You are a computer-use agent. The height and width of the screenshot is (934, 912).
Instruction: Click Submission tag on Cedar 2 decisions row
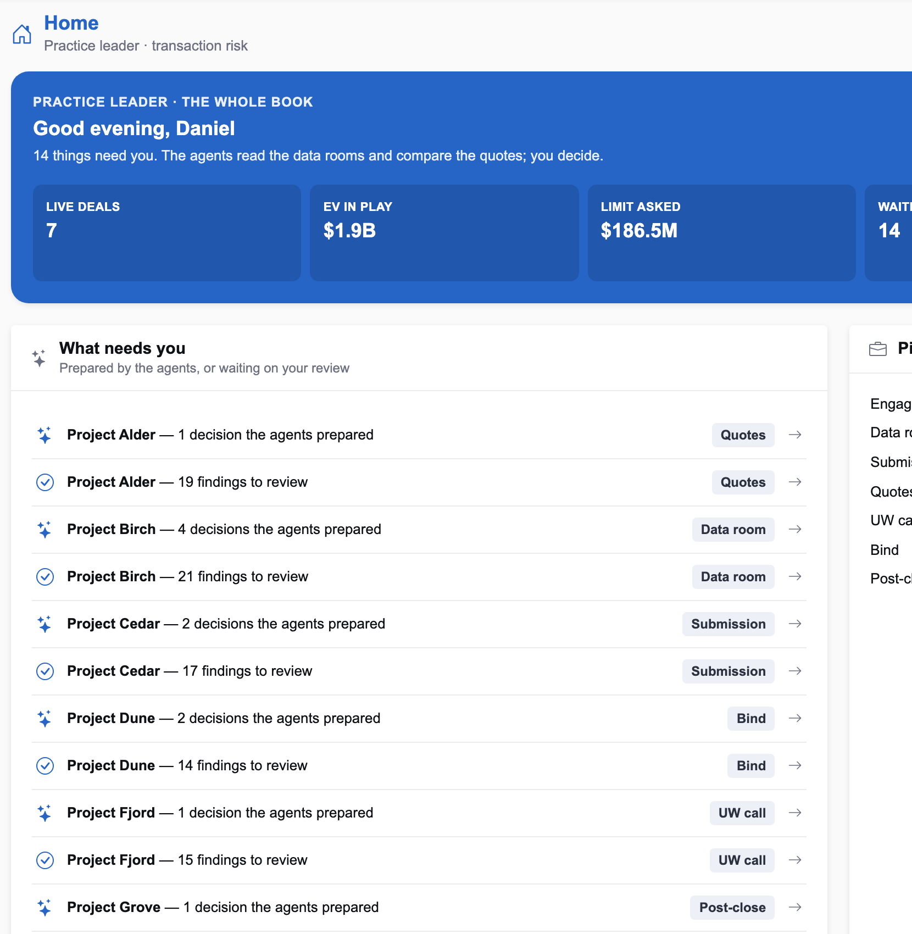(728, 624)
